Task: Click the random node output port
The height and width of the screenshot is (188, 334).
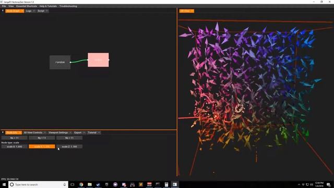Action: click(x=70, y=62)
